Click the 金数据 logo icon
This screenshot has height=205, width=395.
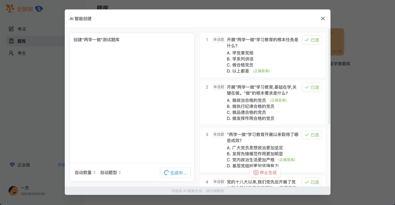[10, 9]
